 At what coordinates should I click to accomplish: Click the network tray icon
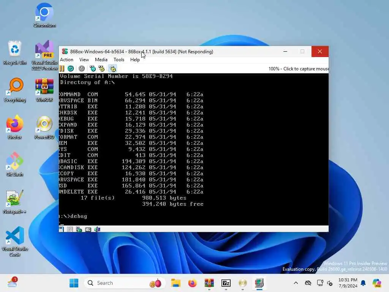320,283
